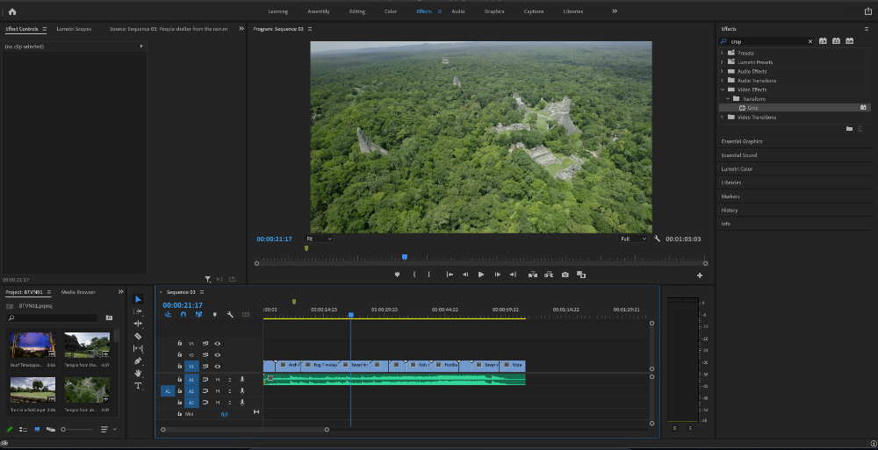This screenshot has height=450, width=878.
Task: Open timeline display settings wrench
Action: click(229, 315)
